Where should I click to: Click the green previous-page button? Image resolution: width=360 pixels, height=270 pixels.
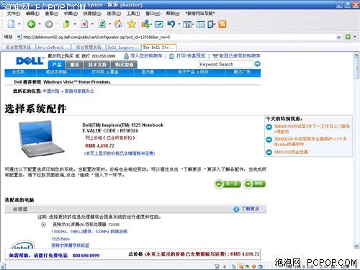tap(228, 184)
